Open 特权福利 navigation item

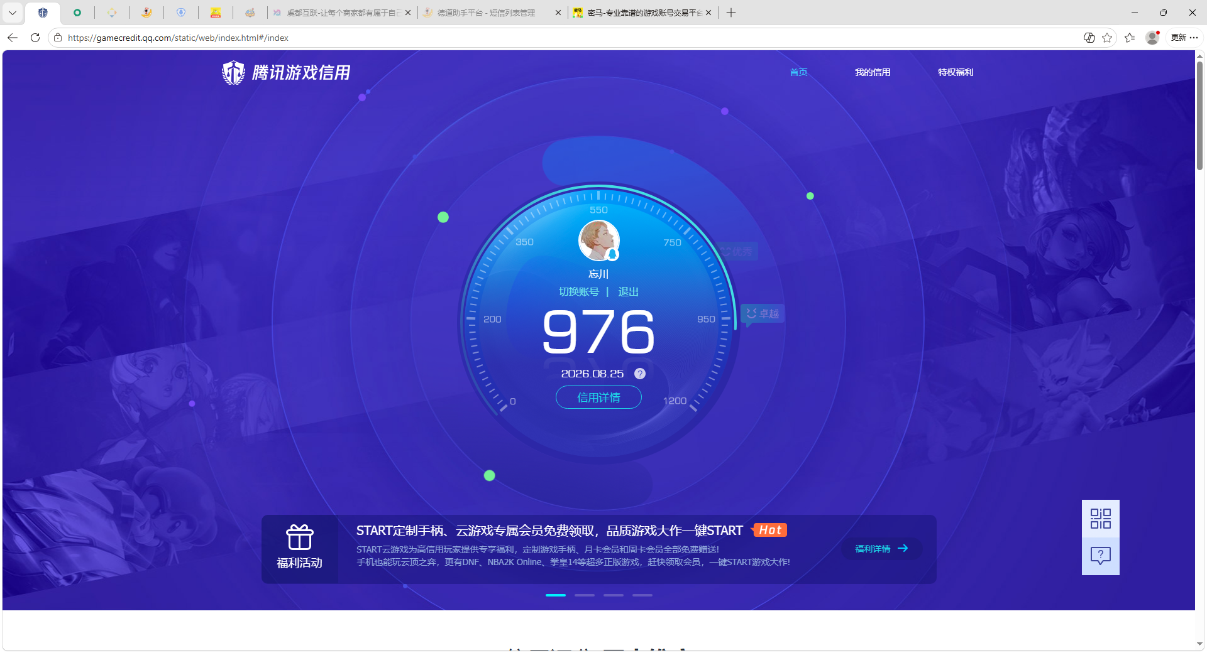956,72
